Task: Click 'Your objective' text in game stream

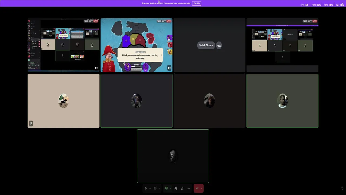Action: pyautogui.click(x=140, y=52)
